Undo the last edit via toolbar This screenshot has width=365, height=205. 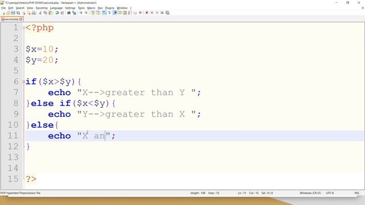point(57,13)
